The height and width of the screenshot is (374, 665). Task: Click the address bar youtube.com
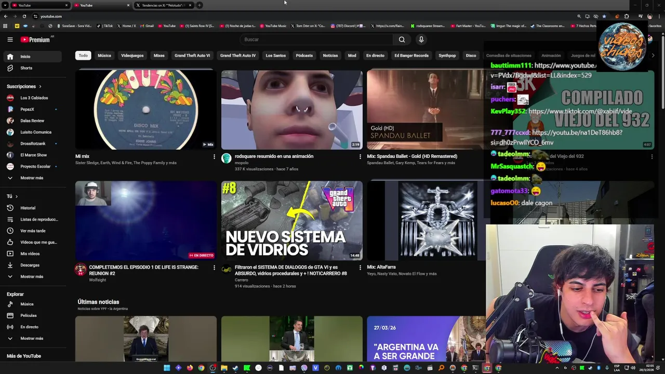coord(51,16)
